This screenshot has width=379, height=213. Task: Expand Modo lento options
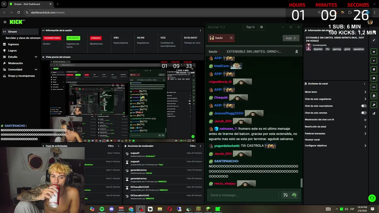[365, 92]
